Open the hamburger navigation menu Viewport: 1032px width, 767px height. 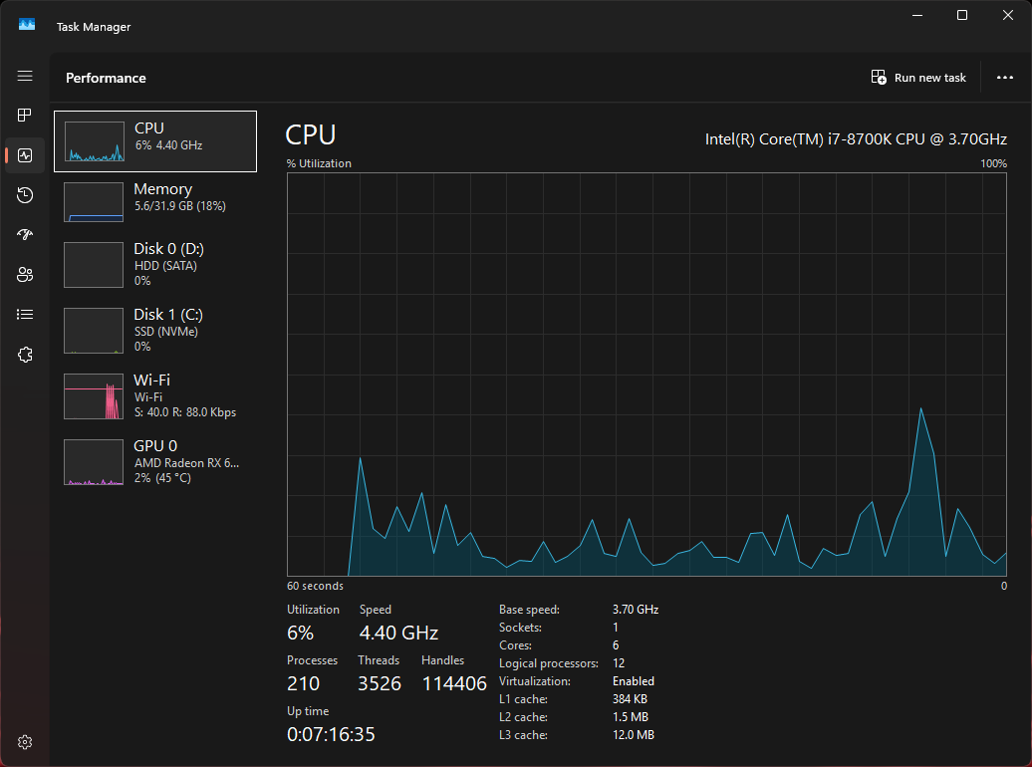pyautogui.click(x=25, y=76)
